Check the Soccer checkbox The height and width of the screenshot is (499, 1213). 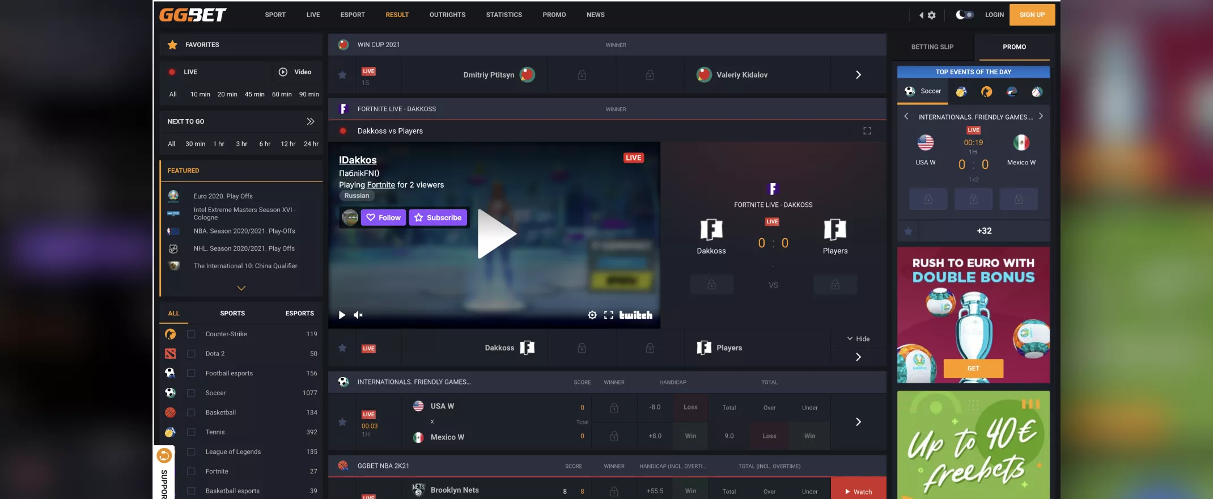191,393
